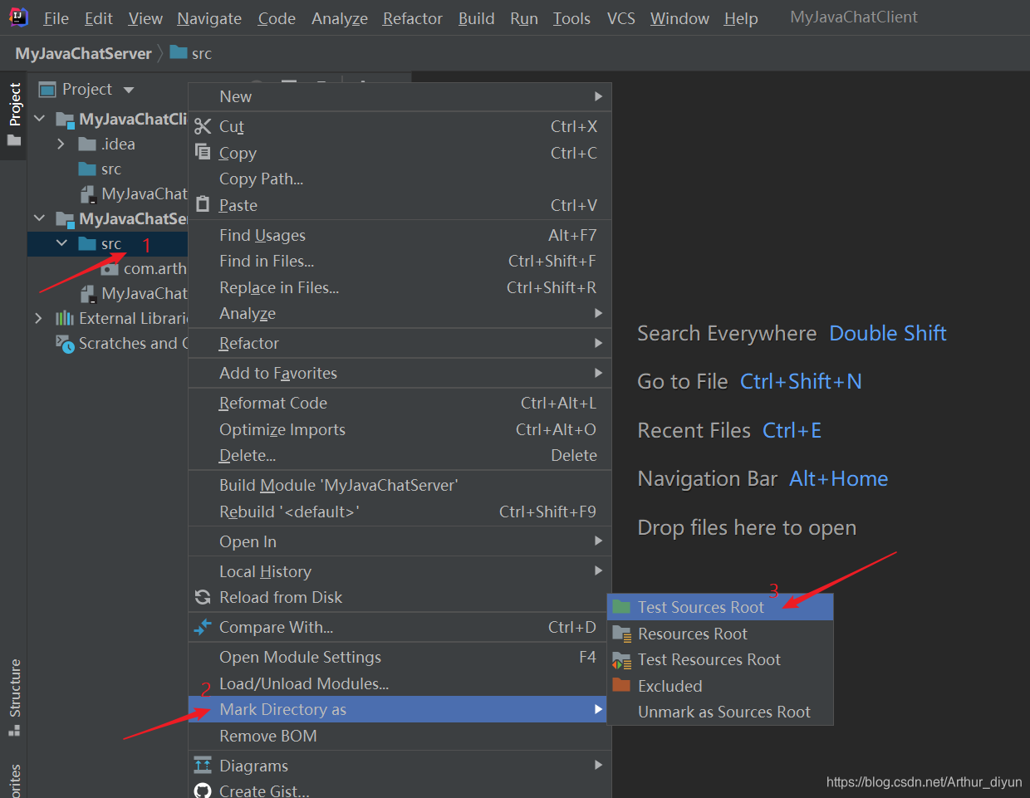1030x798 pixels.
Task: Open the Analyze submenu in context menu
Action: [x=599, y=313]
